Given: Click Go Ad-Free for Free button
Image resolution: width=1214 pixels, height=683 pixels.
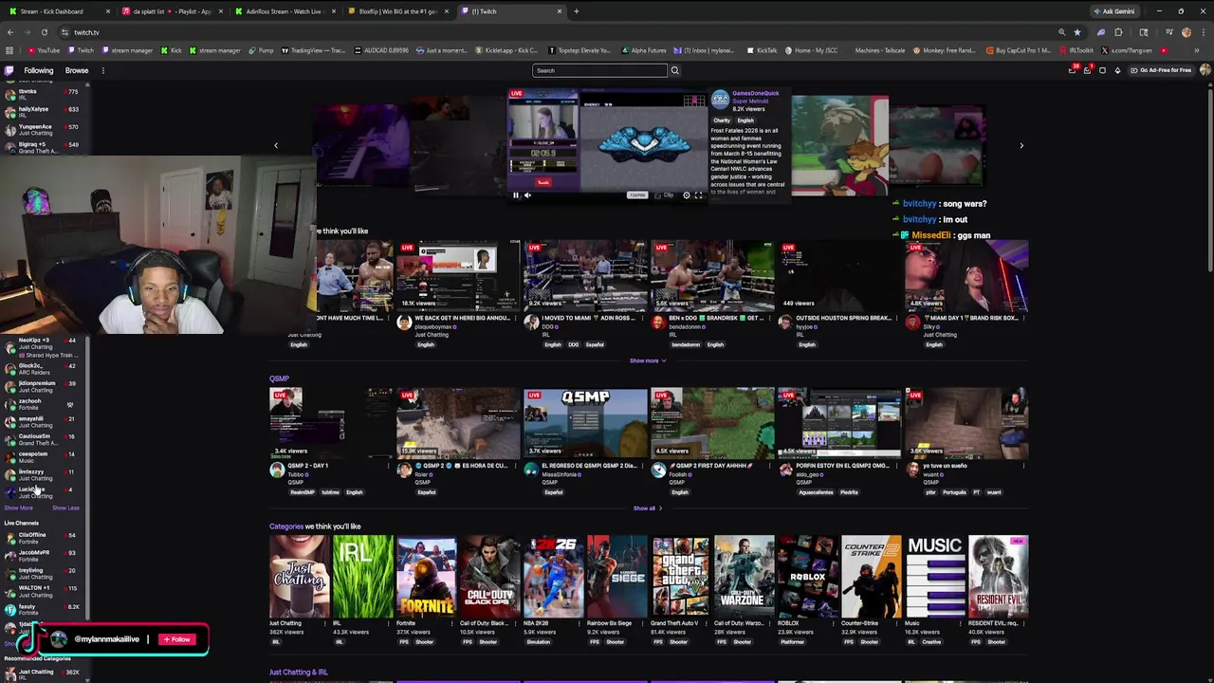Looking at the screenshot, I should pyautogui.click(x=1163, y=70).
